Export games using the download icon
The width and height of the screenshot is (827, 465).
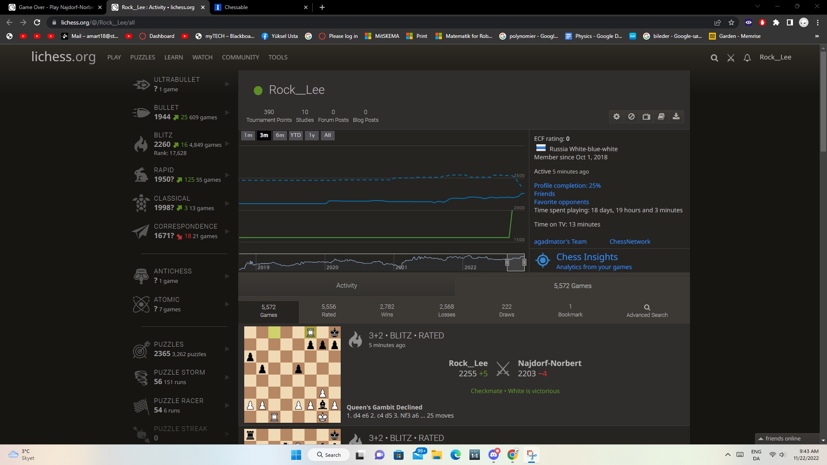[x=676, y=116]
